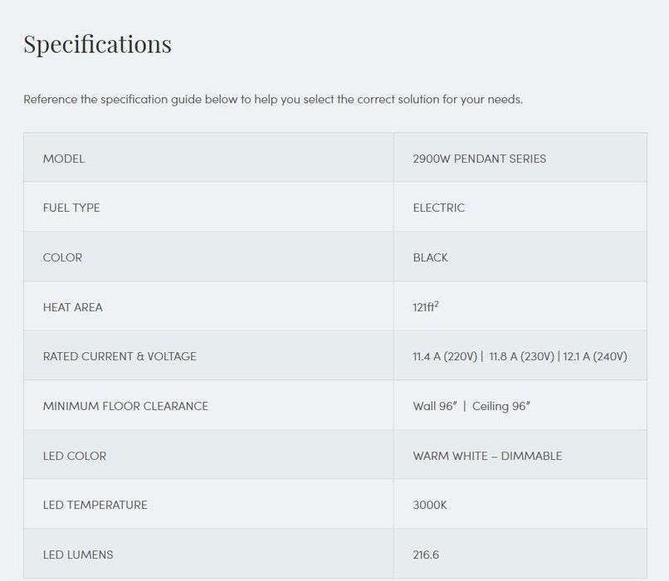The width and height of the screenshot is (669, 581).
Task: Click the 11.4 A (220V) current value
Action: (445, 356)
